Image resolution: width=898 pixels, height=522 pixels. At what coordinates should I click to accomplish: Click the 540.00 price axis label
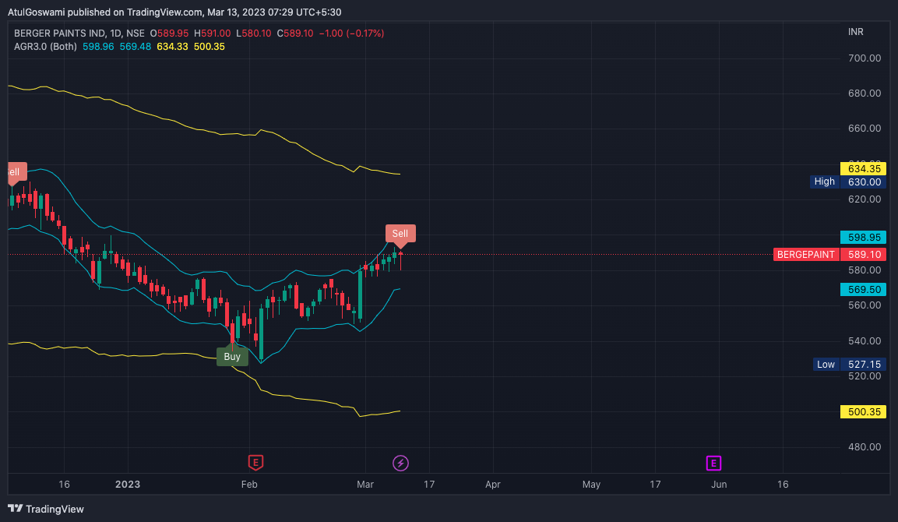(x=865, y=341)
